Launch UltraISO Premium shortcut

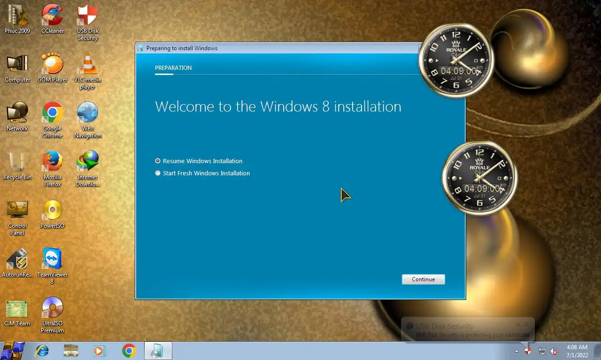53,315
